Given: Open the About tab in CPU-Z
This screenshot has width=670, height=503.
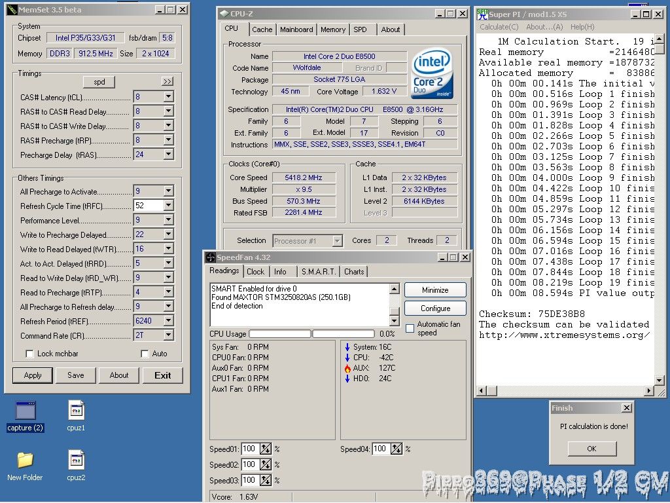Looking at the screenshot, I should tap(391, 29).
